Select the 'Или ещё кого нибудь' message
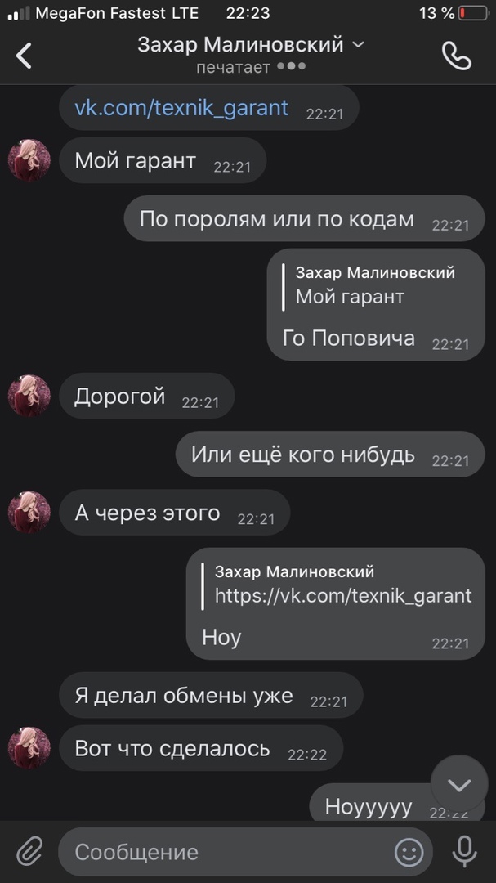496x883 pixels. click(x=330, y=455)
